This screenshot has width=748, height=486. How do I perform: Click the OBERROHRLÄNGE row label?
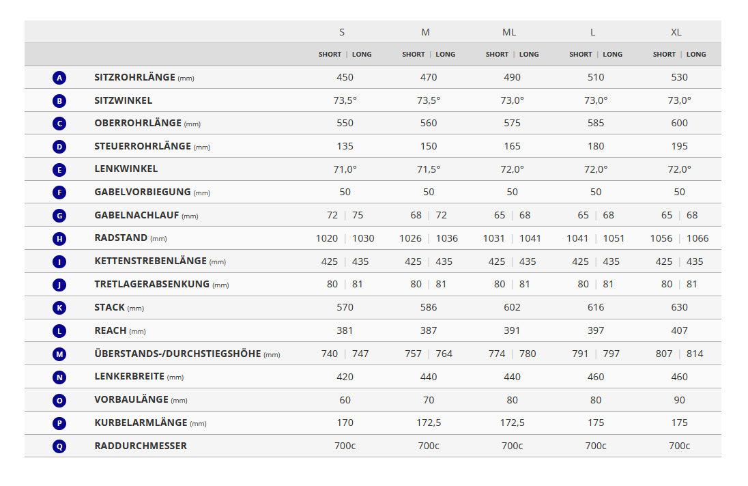click(138, 124)
